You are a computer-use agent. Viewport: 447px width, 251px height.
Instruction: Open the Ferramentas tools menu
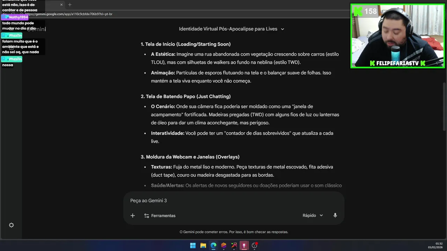[x=160, y=215]
